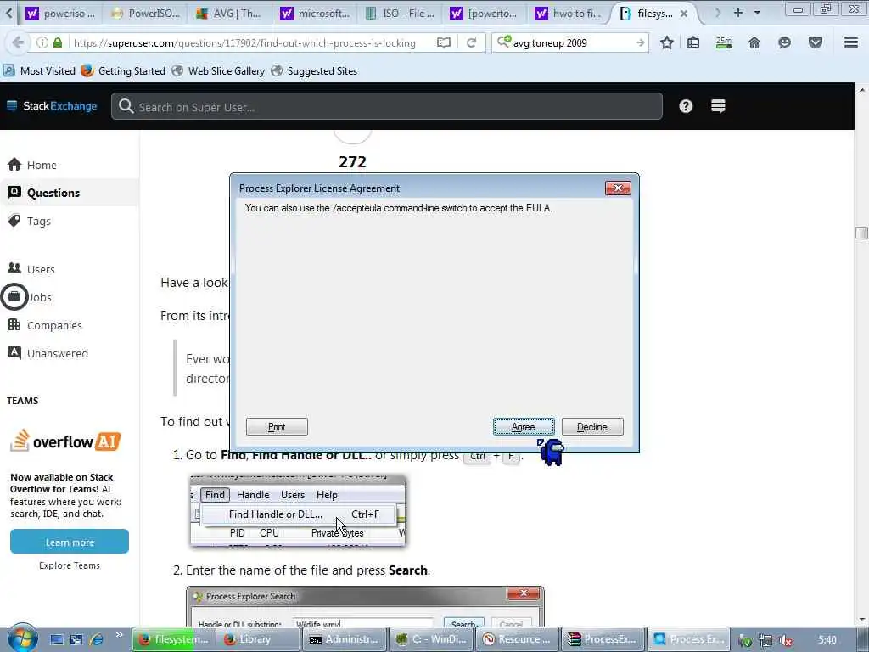Open the browser hamburger menu
Viewport: 869px width, 652px height.
(851, 42)
